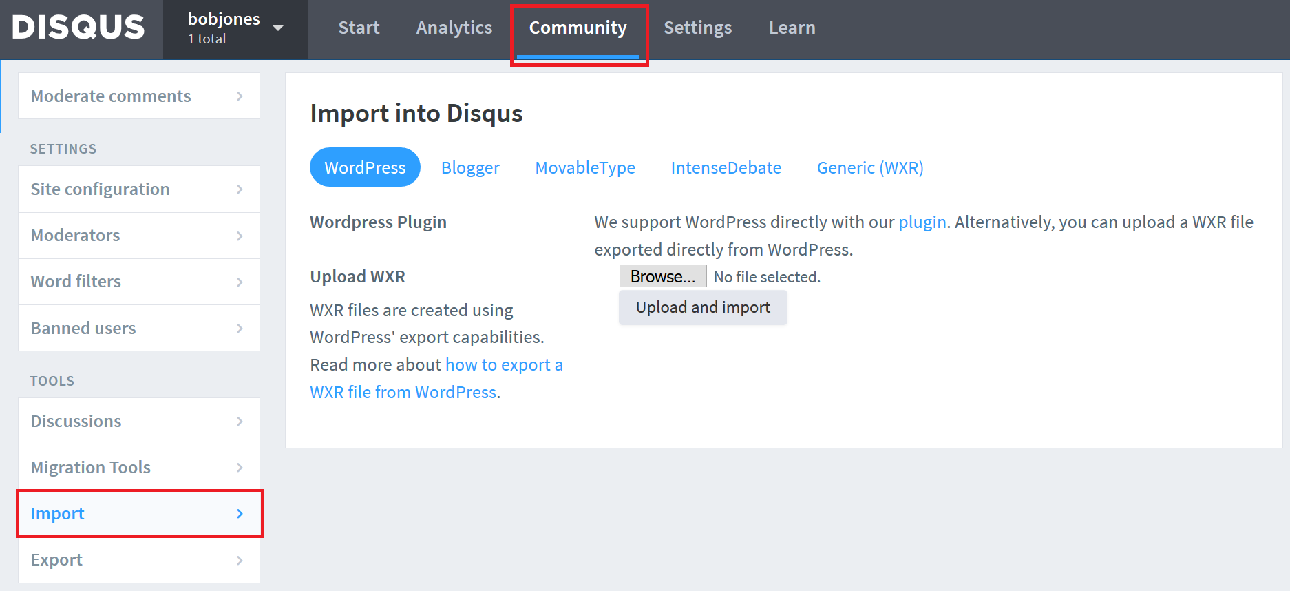Viewport: 1290px width, 591px height.
Task: Open the Learn tab
Action: 792,28
